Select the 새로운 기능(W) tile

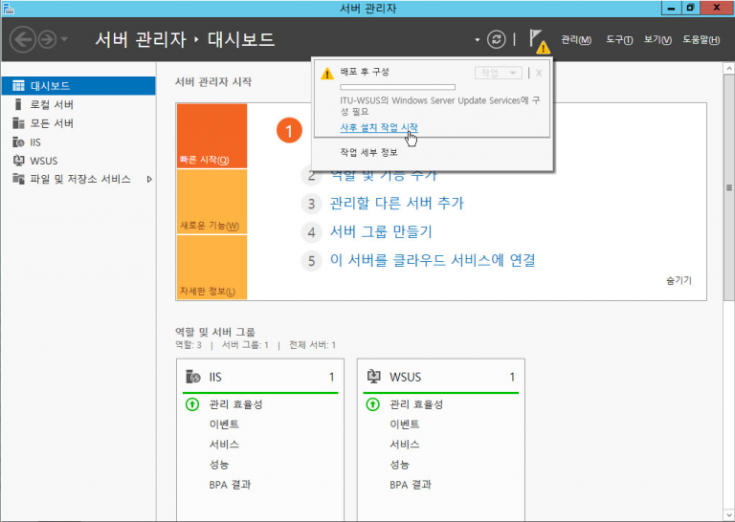click(x=212, y=202)
